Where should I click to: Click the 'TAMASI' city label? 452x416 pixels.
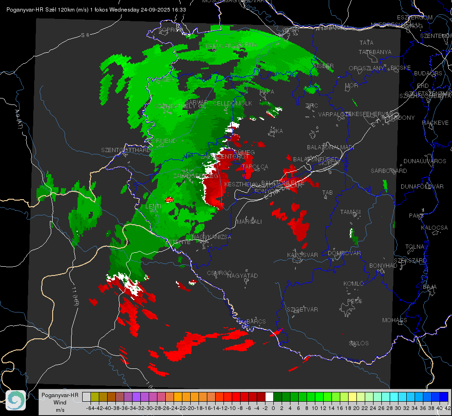point(350,212)
